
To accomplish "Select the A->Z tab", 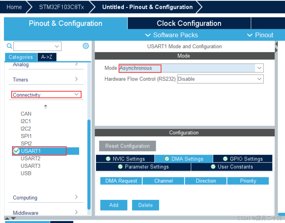I will click(47, 57).
